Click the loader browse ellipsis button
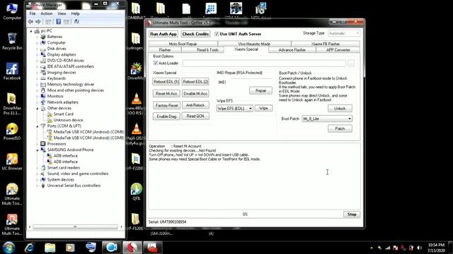This screenshot has height=254, width=453. pos(351,63)
